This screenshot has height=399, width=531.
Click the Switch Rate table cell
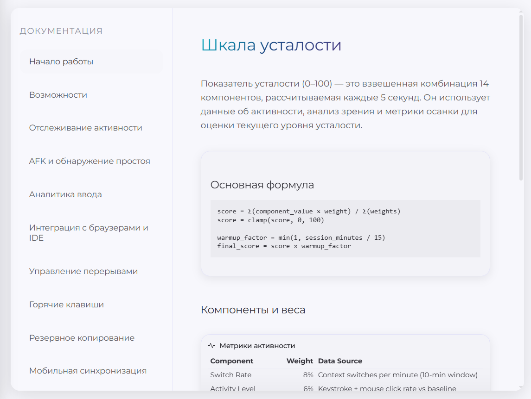[231, 374]
